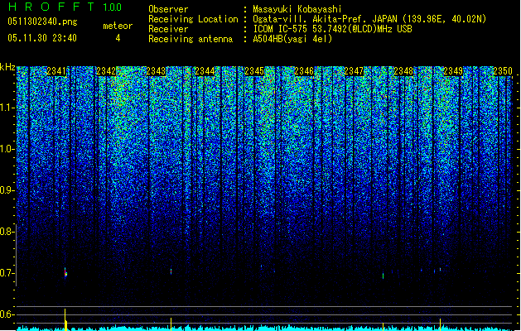Select the filename 0511302340.png
The height and width of the screenshot is (331, 521).
tap(42, 22)
